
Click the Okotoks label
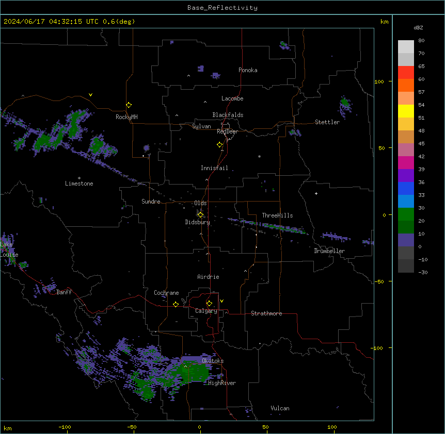click(x=213, y=361)
